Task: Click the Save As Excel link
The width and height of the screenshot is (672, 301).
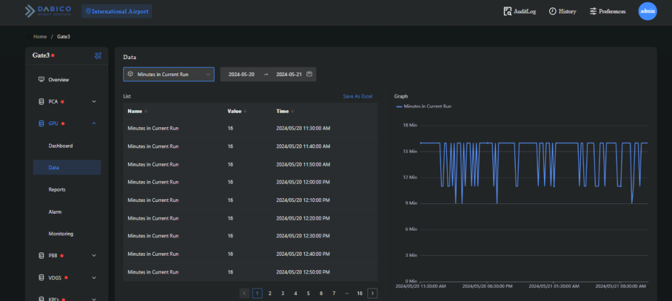Action: click(x=358, y=96)
